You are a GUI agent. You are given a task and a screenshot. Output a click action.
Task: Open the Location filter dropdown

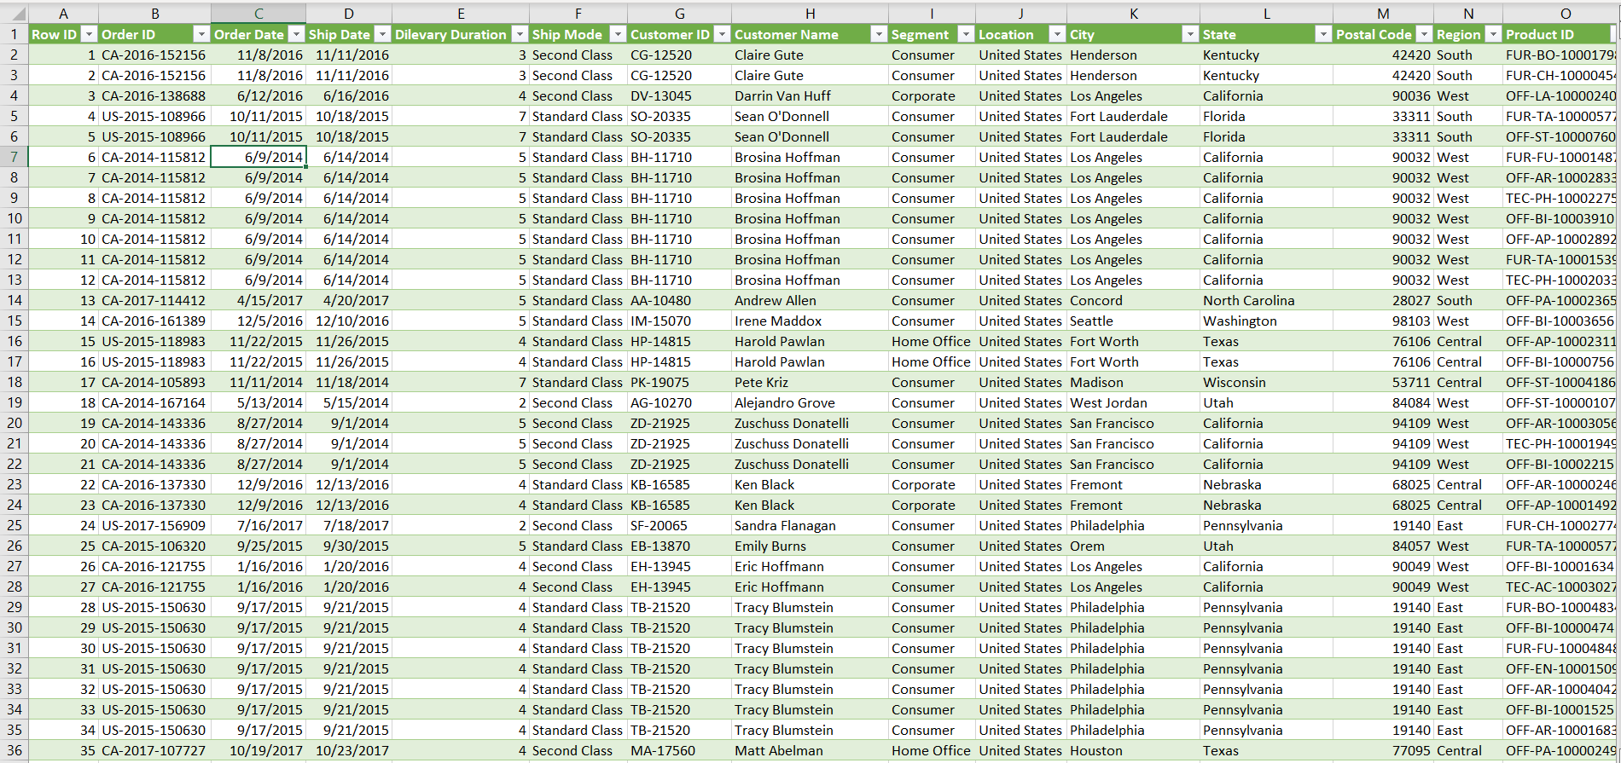click(1057, 34)
